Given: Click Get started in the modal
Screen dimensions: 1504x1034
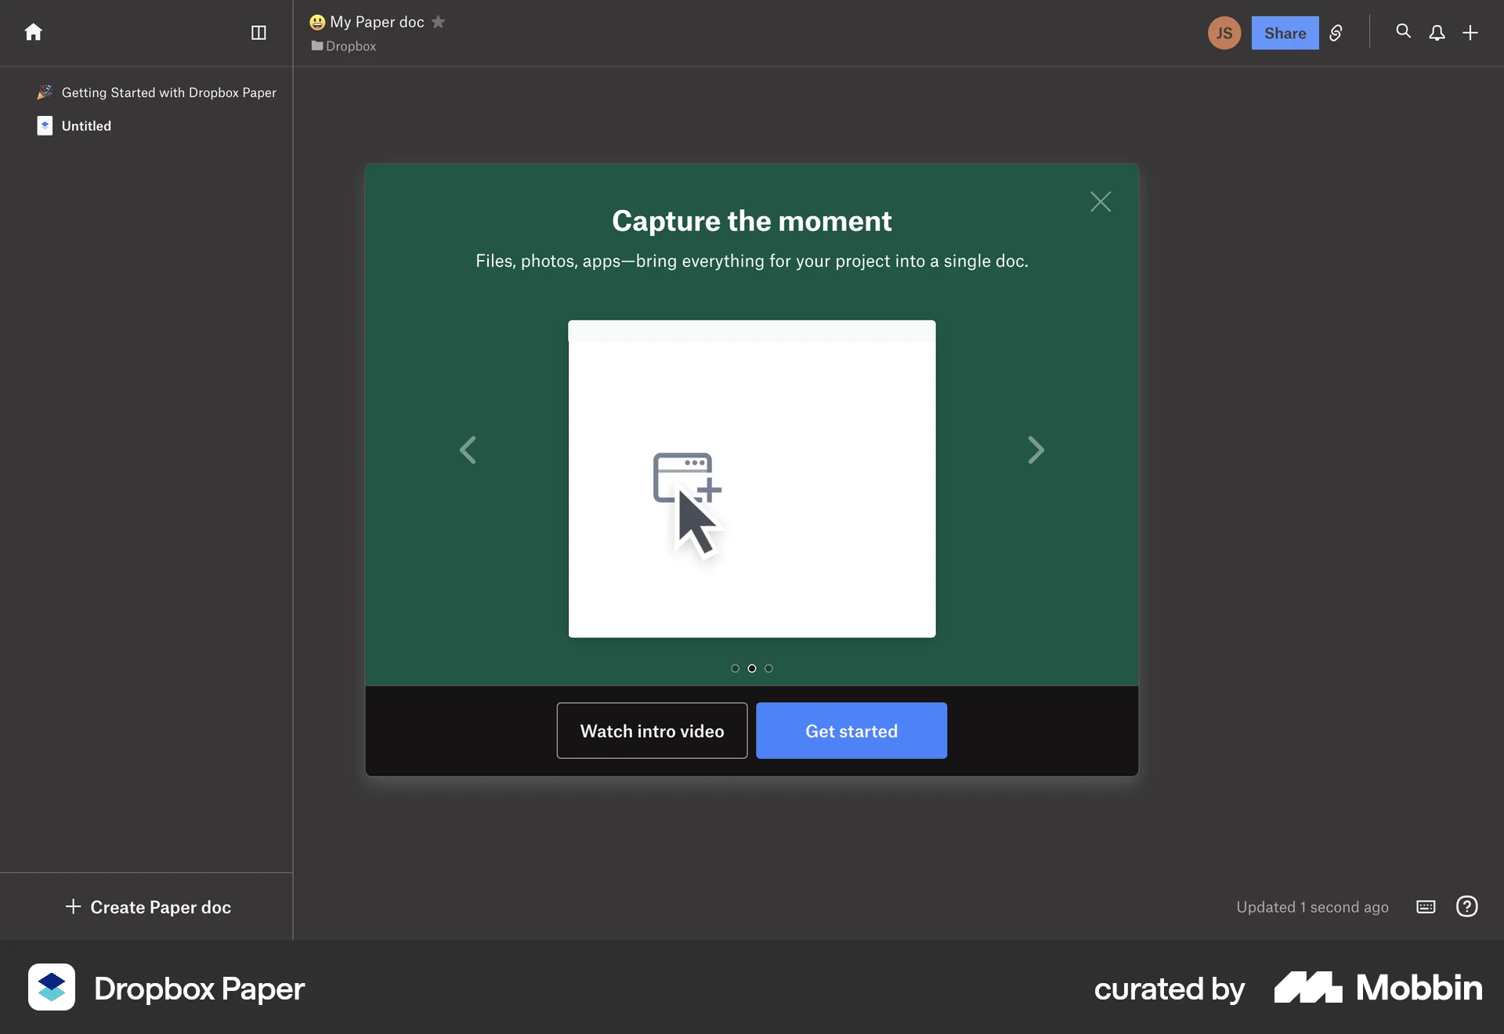Looking at the screenshot, I should (x=851, y=731).
